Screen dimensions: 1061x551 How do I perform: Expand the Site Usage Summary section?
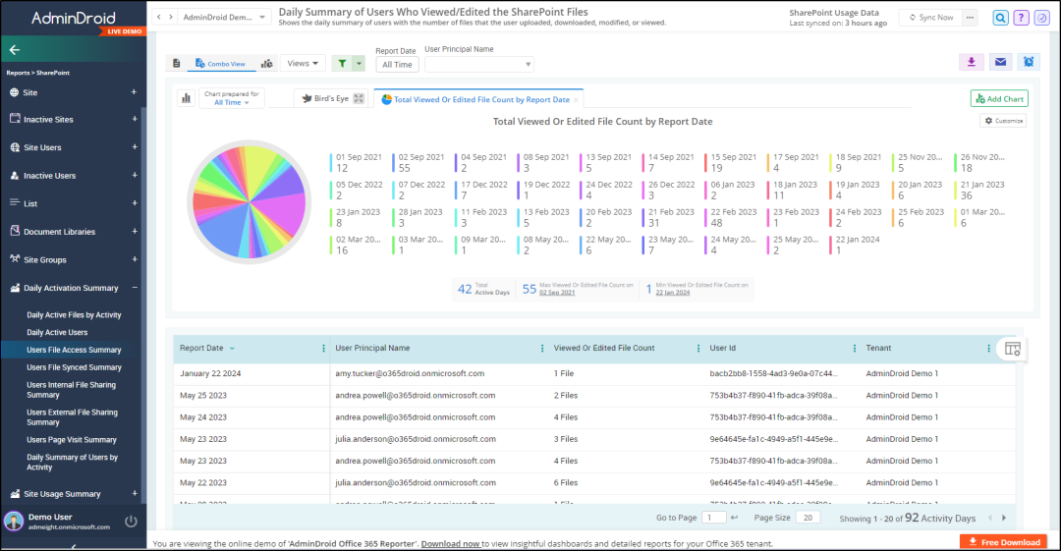tap(134, 493)
